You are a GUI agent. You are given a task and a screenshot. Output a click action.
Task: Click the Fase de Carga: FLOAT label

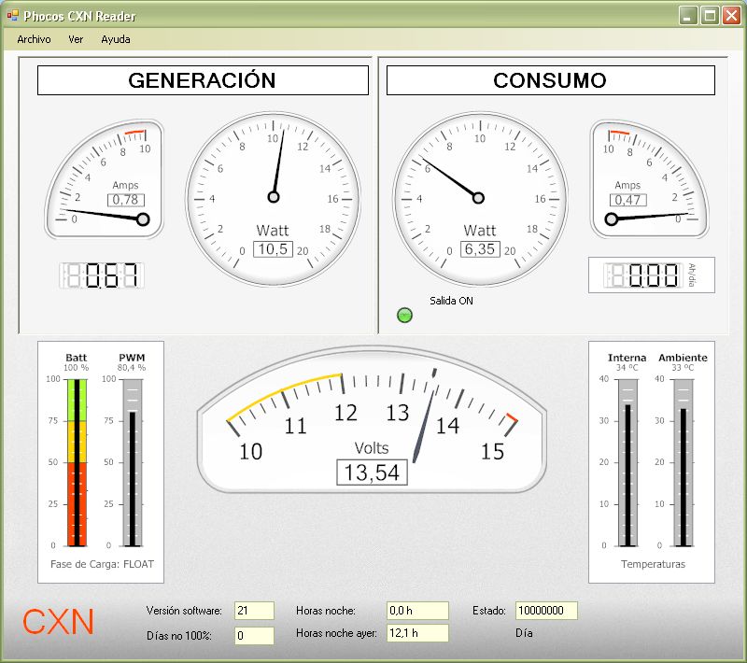tap(102, 564)
